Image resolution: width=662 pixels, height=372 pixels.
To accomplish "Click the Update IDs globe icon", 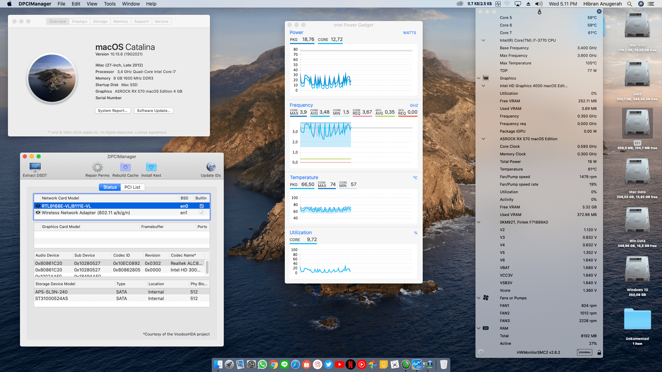I will [211, 167].
